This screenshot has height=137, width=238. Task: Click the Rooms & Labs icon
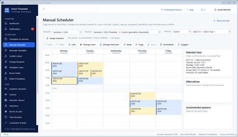click(6, 111)
